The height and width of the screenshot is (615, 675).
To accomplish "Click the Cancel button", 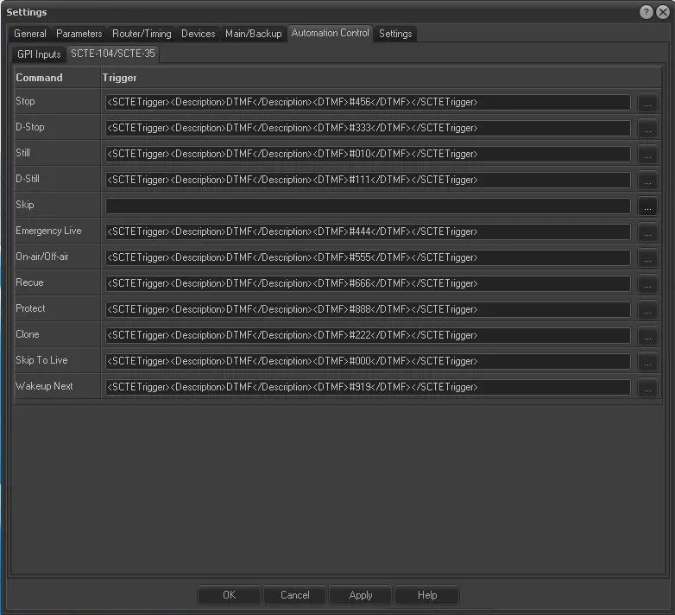I will [294, 595].
